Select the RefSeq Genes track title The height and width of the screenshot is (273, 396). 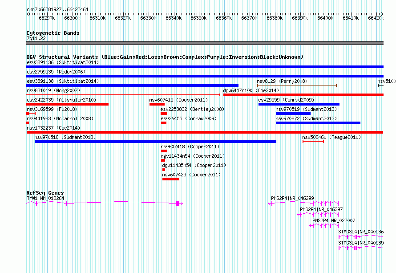(x=45, y=193)
